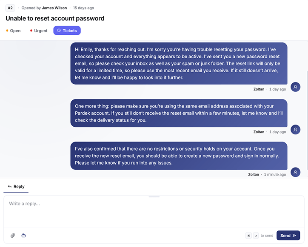Click the ticket number #2 badge
This screenshot has height=247, width=308.
click(x=10, y=8)
